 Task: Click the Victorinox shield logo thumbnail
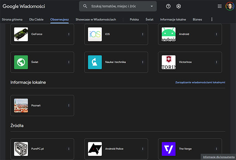pyautogui.click(x=169, y=62)
